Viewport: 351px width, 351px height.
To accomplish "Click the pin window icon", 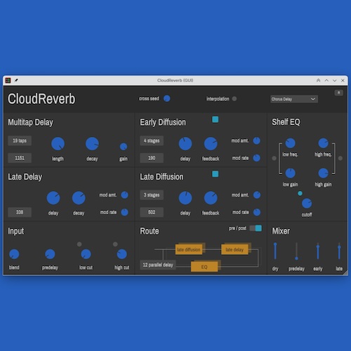I will coord(16,81).
